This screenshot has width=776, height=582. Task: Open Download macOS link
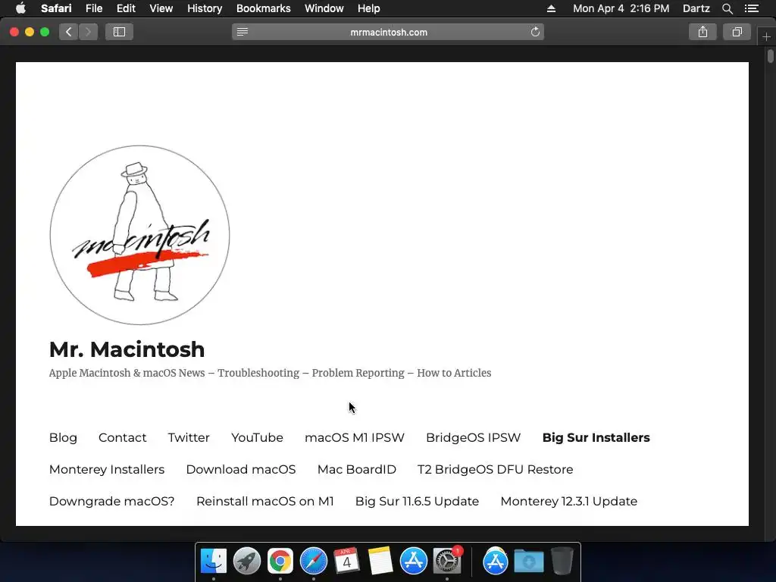[240, 469]
